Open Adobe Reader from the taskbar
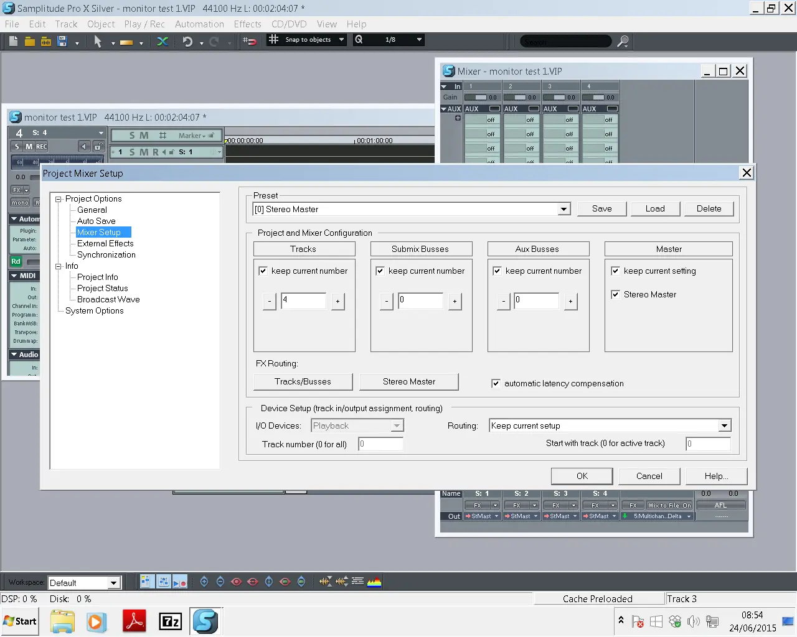 click(134, 621)
